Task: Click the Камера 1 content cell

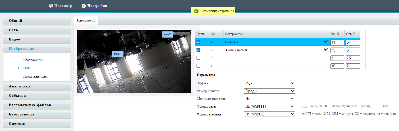Action: 276,42
